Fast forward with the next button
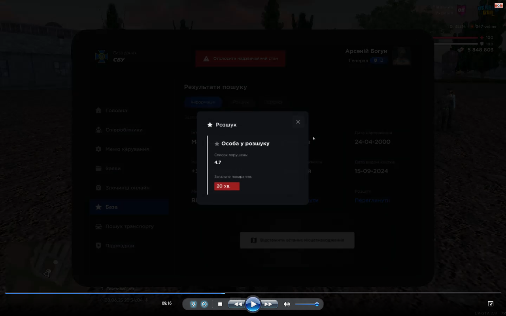This screenshot has width=506, height=316. 269,304
